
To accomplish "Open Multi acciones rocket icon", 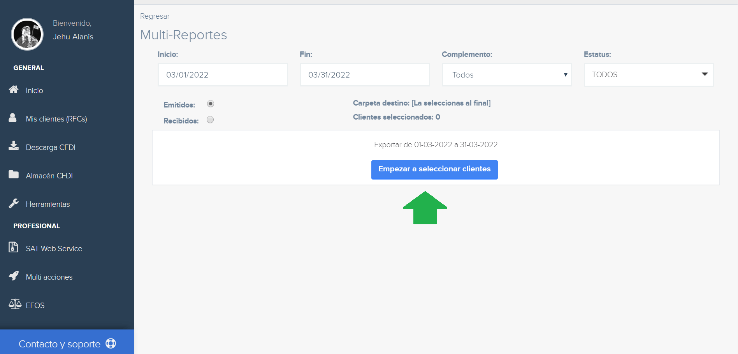I will (x=13, y=276).
